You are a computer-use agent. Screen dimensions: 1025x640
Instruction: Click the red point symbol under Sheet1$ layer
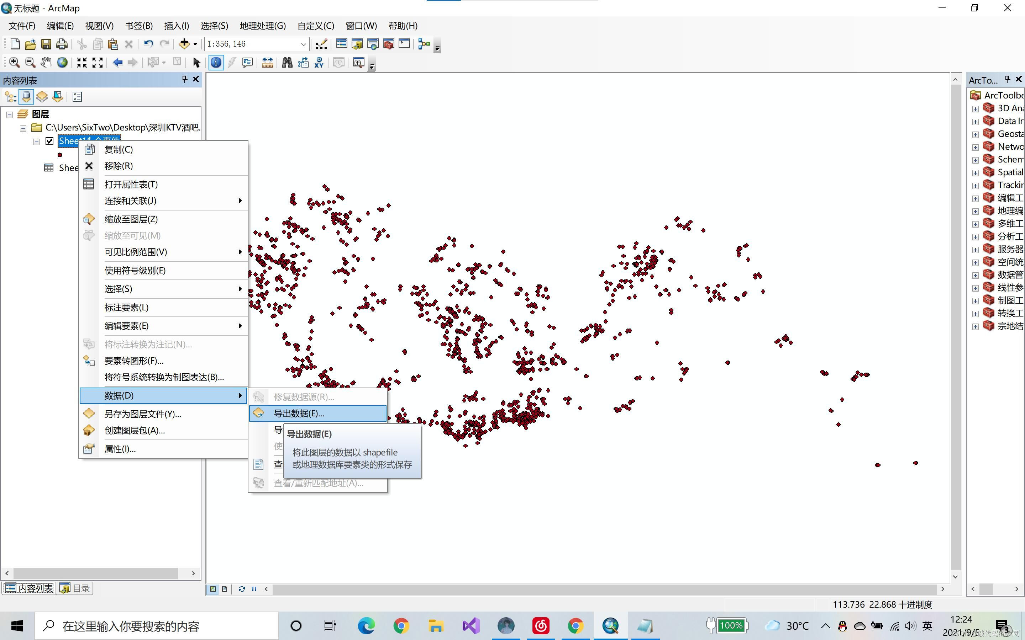pos(60,155)
